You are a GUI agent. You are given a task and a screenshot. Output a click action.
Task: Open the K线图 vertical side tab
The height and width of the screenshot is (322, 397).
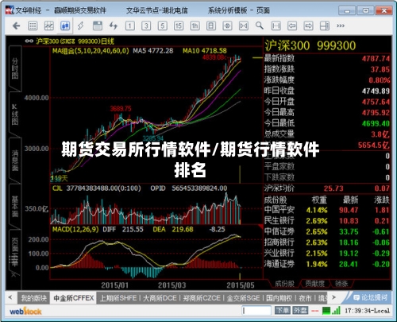pos(15,114)
